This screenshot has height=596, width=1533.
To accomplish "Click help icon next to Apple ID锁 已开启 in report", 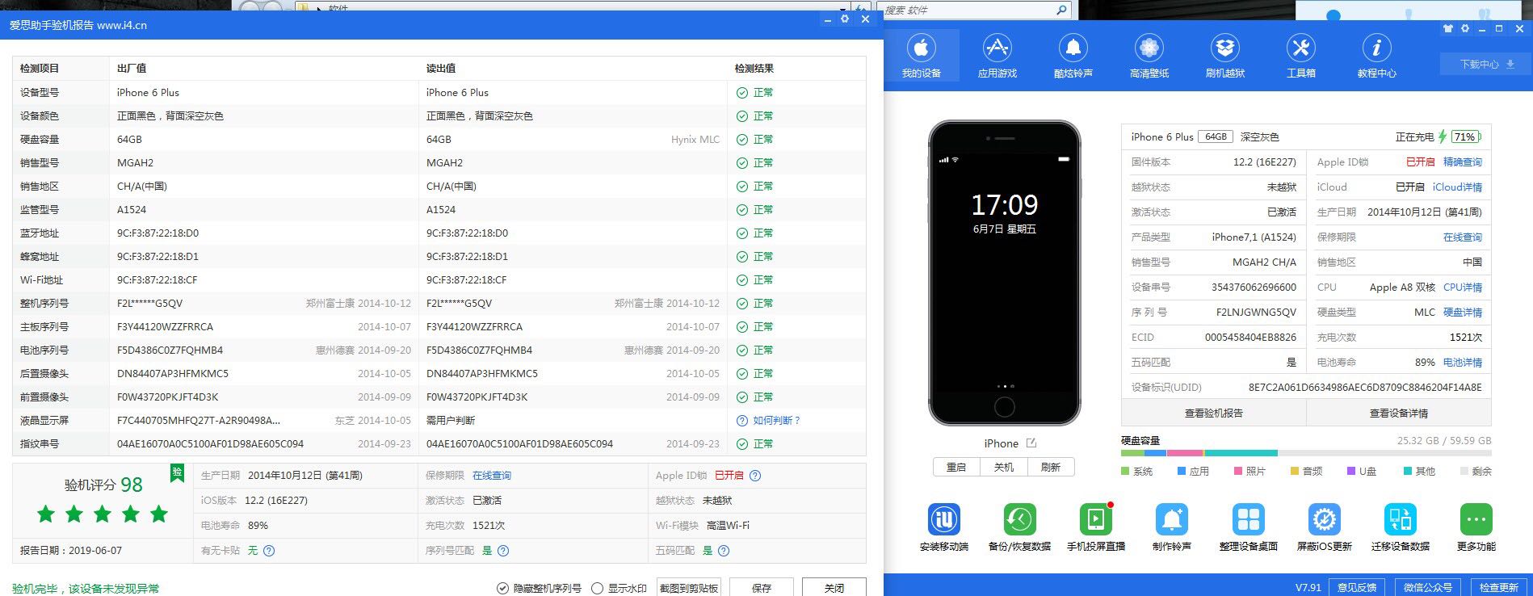I will tap(755, 476).
